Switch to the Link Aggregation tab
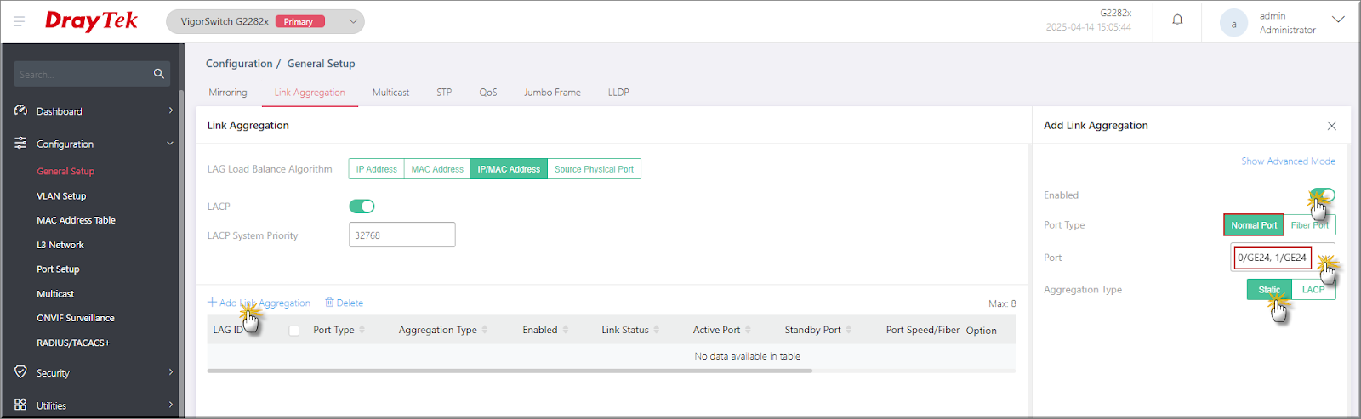 click(x=310, y=93)
